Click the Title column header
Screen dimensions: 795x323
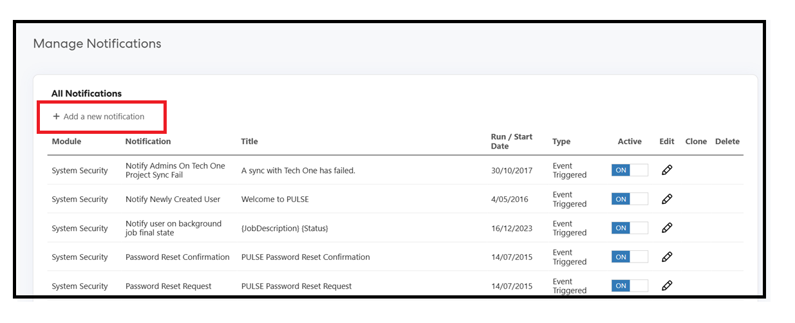click(249, 141)
